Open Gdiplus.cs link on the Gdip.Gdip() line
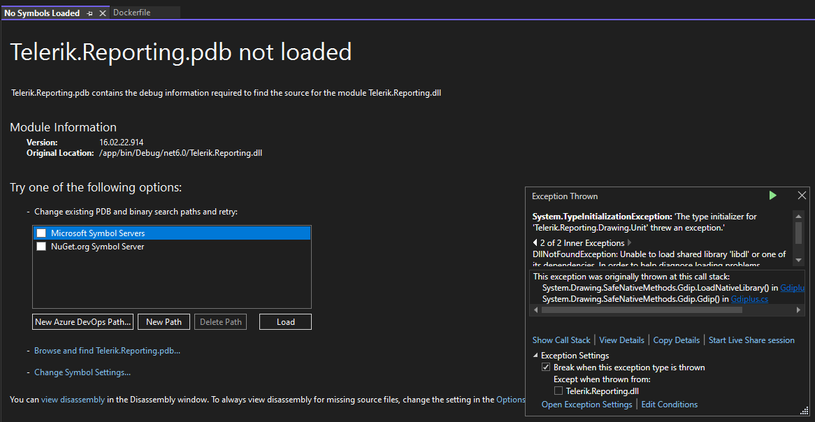Viewport: 815px width, 422px height. 749,299
